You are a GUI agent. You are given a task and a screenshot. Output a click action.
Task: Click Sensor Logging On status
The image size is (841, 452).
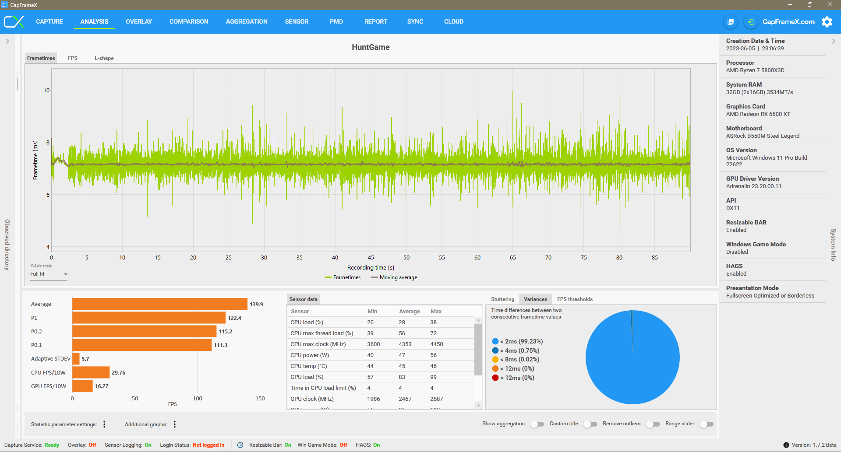click(128, 445)
